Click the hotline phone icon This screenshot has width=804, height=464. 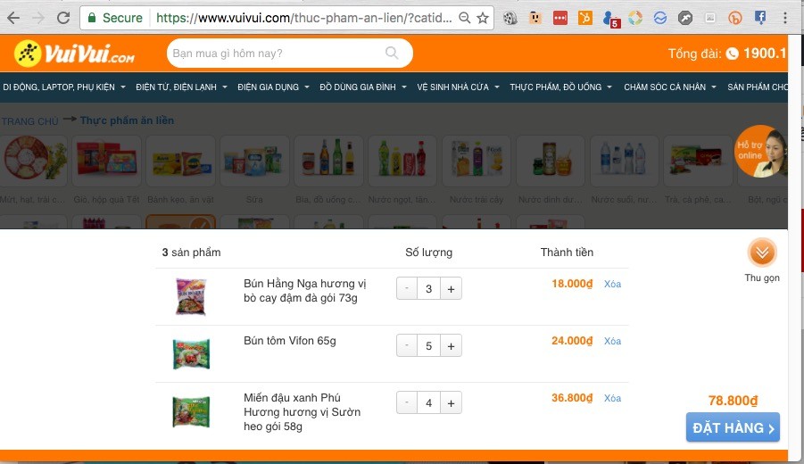click(x=733, y=54)
